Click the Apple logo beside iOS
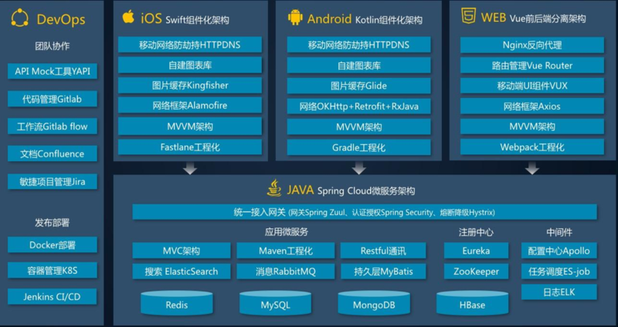 coord(128,17)
